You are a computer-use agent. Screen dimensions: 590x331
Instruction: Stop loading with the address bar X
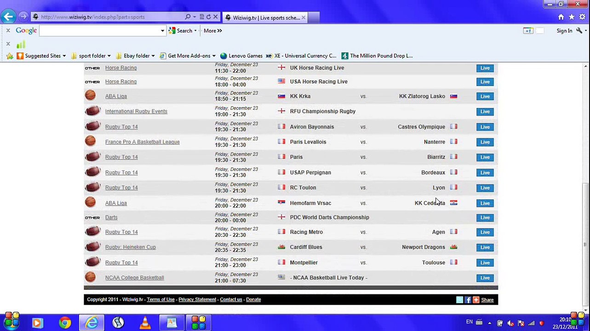pyautogui.click(x=215, y=17)
